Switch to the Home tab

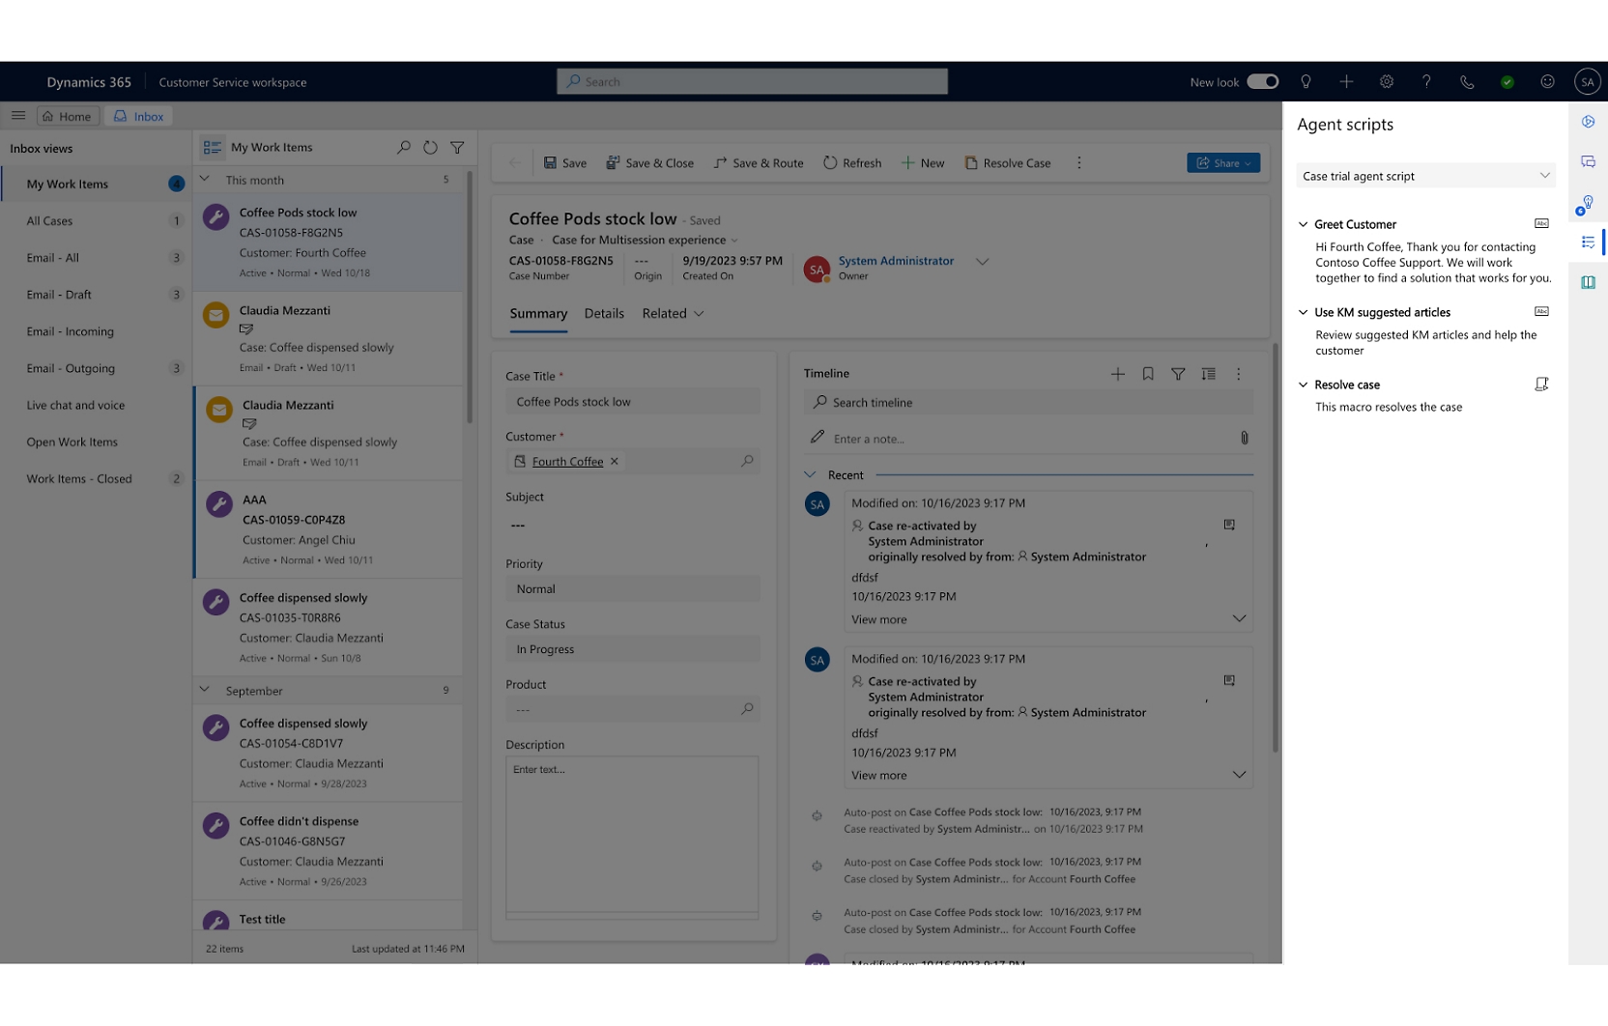click(68, 116)
